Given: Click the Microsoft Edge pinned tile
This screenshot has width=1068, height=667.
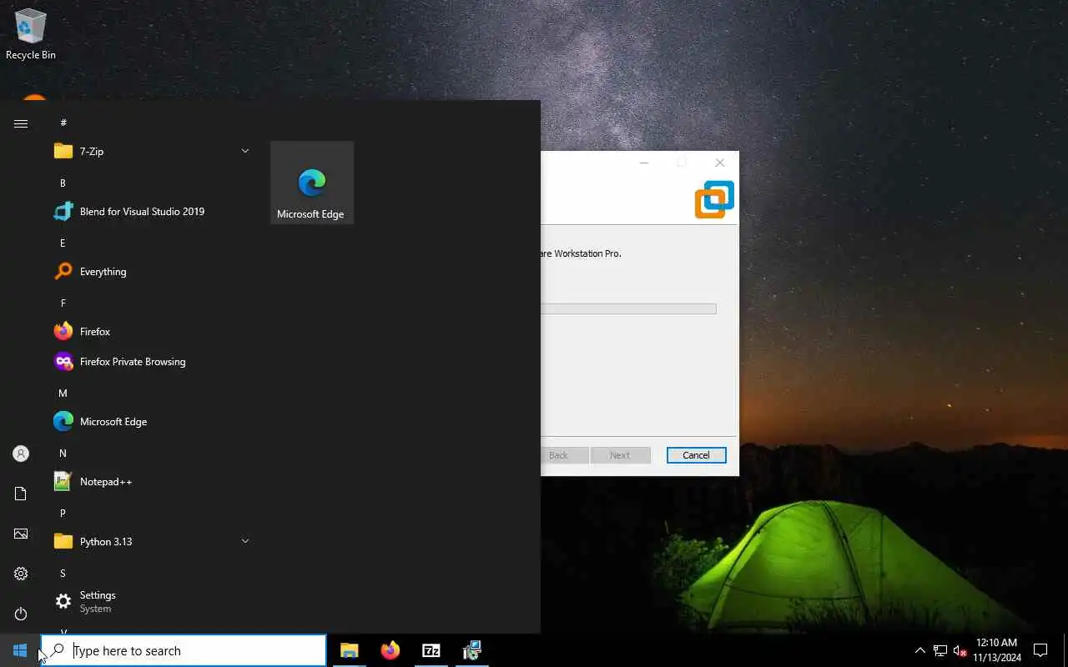Looking at the screenshot, I should click(312, 183).
